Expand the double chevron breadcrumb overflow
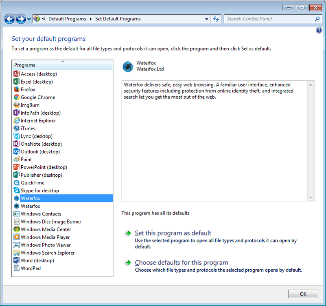 tap(44, 19)
